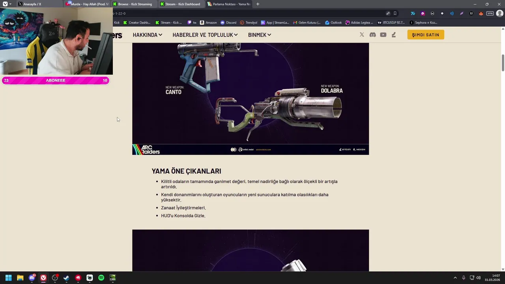The image size is (505, 284).
Task: Click the "HUD'u Konsolda Gizle." bullet text
Action: (183, 216)
